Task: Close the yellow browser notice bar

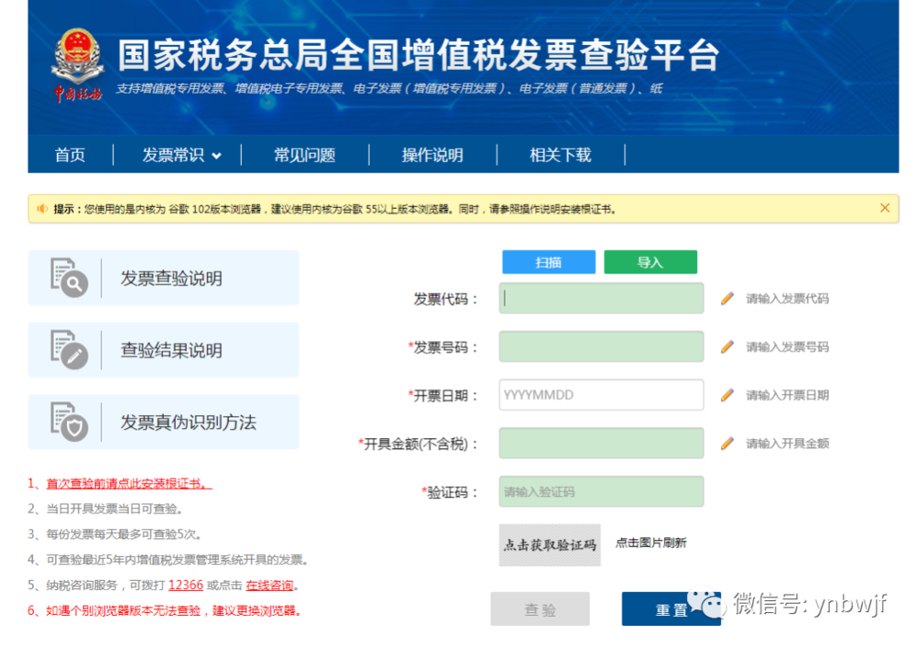Action: coord(885,208)
